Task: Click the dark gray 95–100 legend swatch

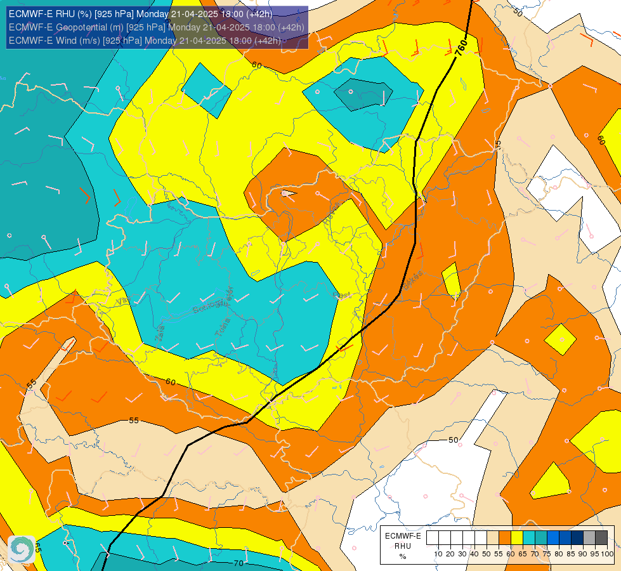Action: tap(601, 538)
